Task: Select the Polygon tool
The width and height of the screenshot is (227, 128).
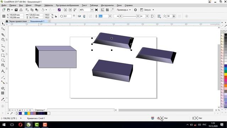Action: tap(3, 65)
